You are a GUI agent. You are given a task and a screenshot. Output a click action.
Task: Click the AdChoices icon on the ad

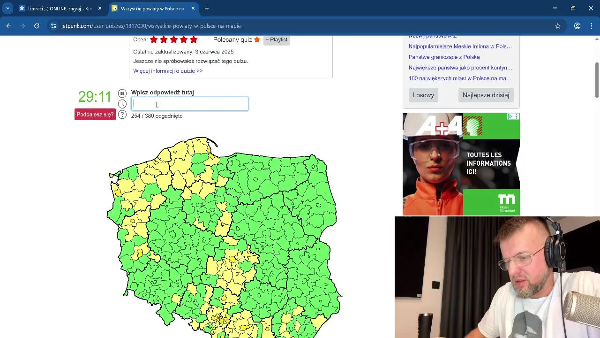[x=510, y=116]
